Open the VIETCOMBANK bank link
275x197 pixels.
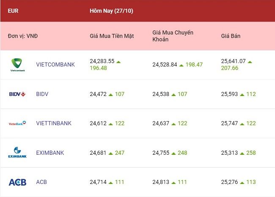coord(55,65)
